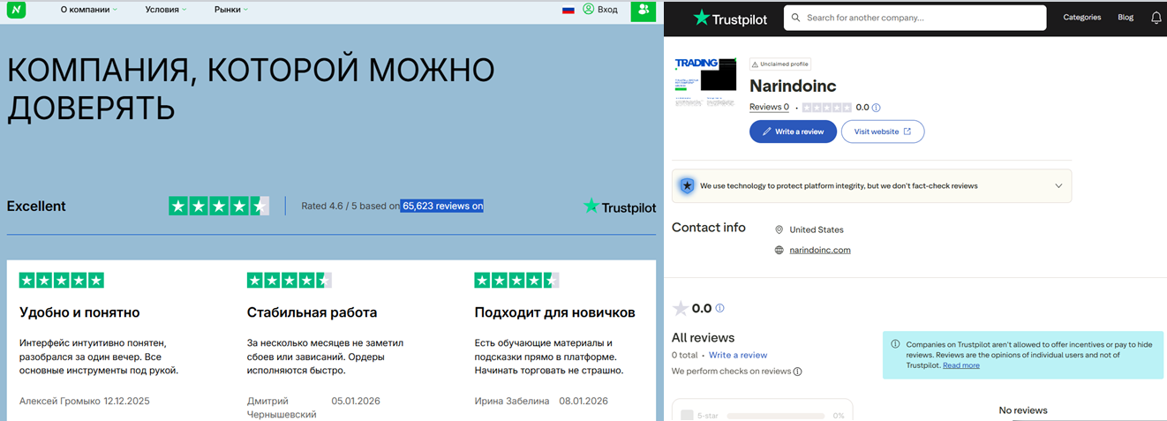1167x421 pixels.
Task: Click 'United States' in Contact info
Action: point(817,229)
